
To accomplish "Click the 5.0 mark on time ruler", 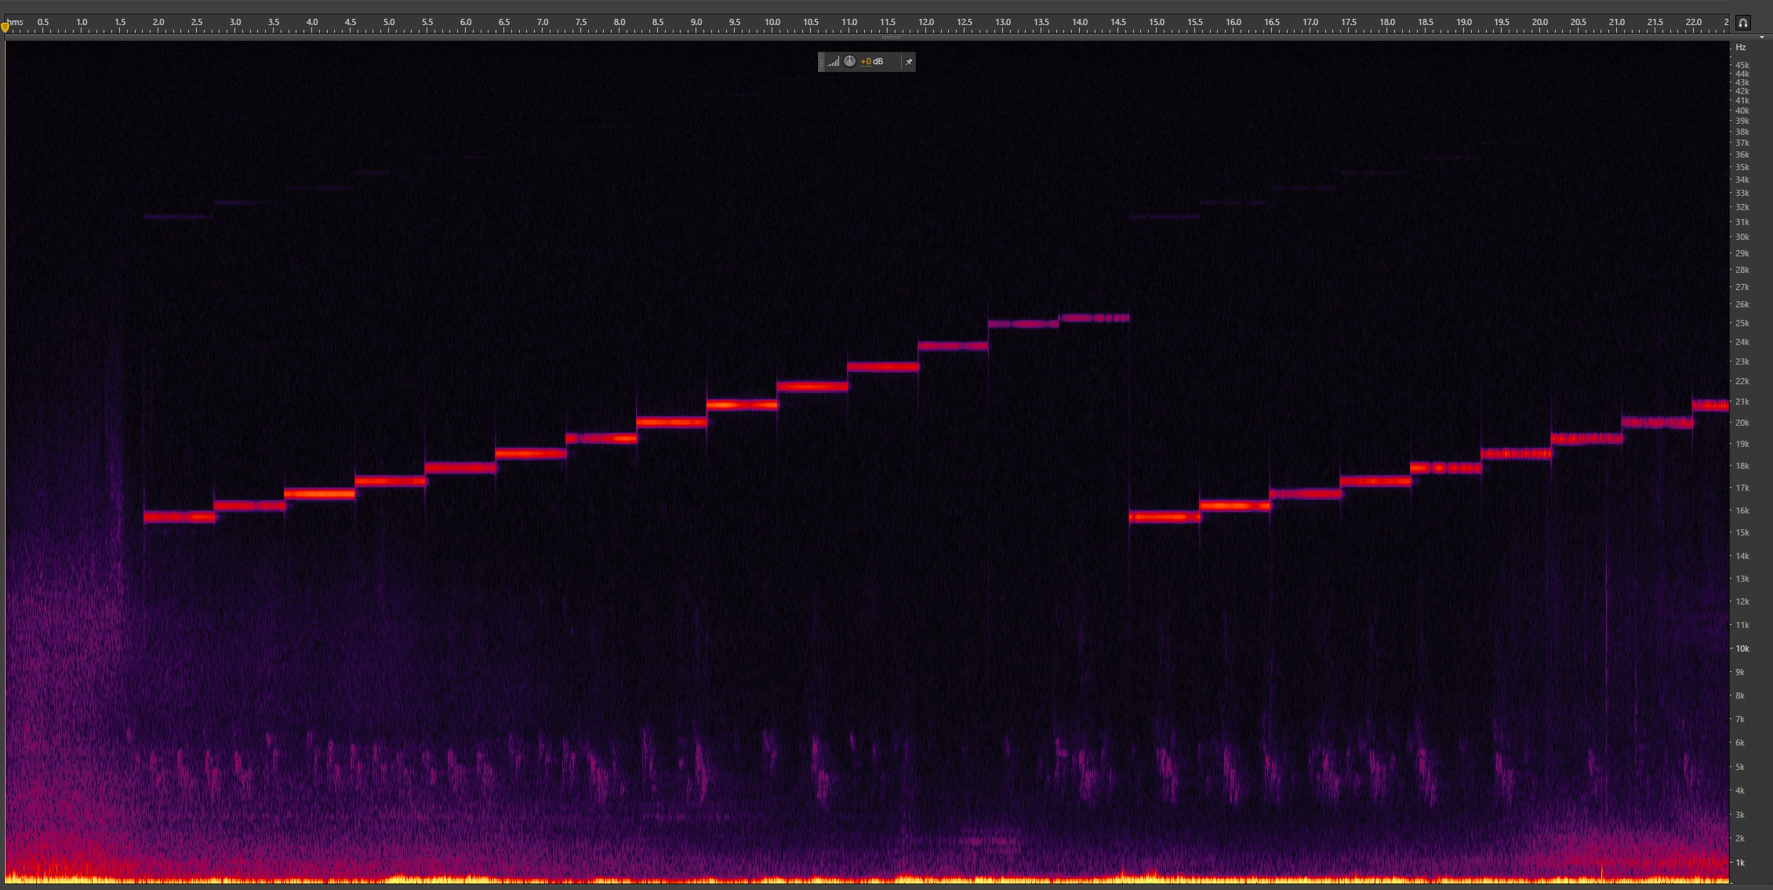I will pyautogui.click(x=389, y=22).
